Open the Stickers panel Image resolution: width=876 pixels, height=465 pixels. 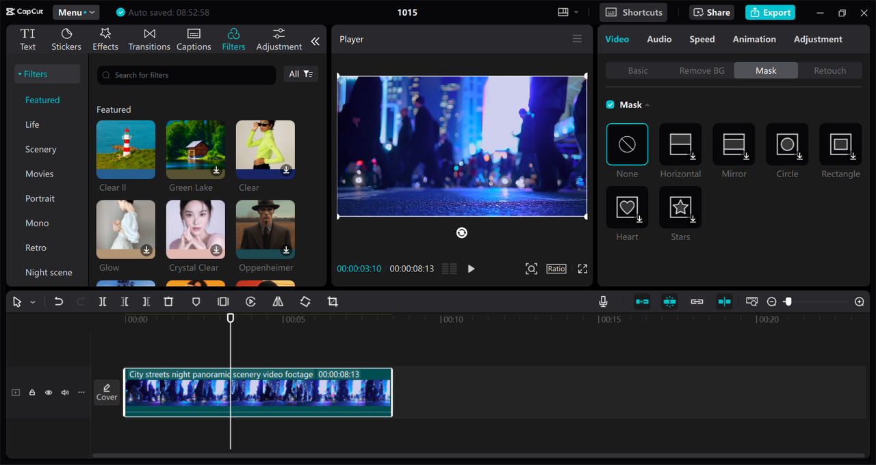[x=66, y=39]
